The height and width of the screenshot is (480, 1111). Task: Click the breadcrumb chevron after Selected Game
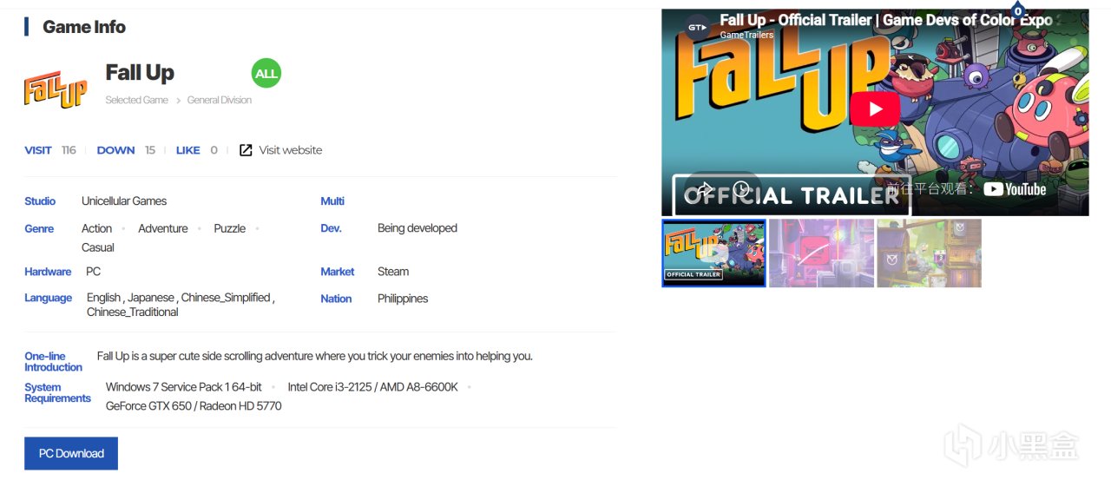(178, 100)
